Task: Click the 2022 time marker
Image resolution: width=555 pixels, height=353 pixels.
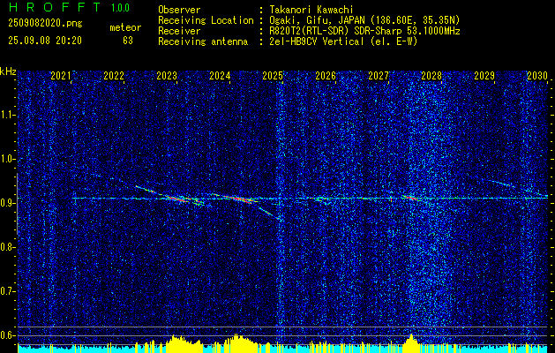Action: click(114, 76)
